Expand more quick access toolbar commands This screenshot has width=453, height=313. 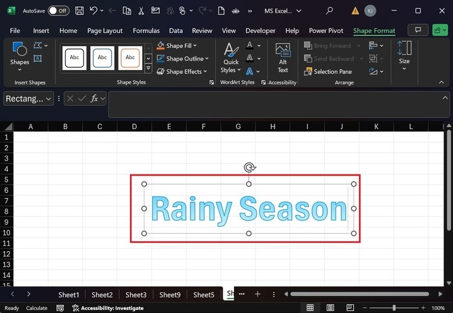pos(250,11)
